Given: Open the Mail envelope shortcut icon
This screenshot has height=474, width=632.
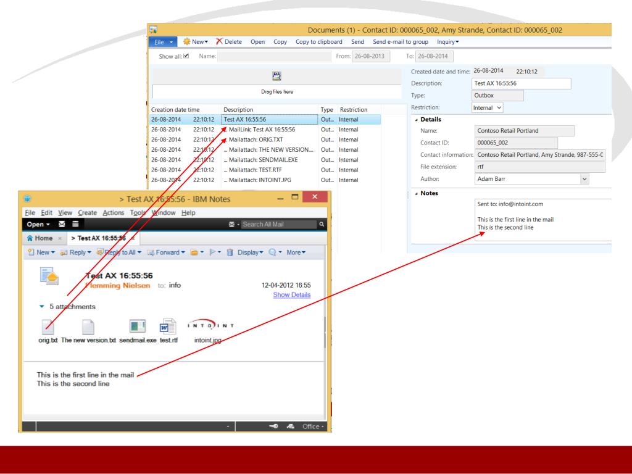Looking at the screenshot, I should (x=62, y=224).
